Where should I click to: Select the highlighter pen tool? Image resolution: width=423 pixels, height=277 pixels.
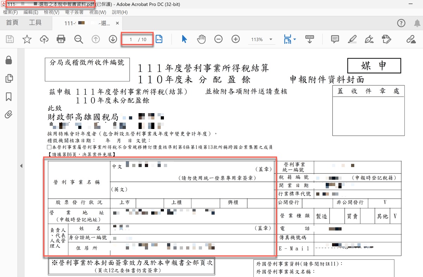[352, 39]
